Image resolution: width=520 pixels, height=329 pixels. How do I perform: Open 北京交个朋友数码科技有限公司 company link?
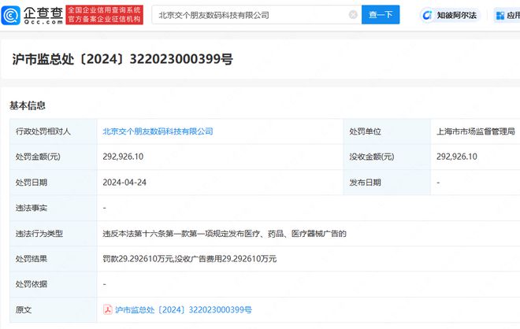tap(158, 131)
